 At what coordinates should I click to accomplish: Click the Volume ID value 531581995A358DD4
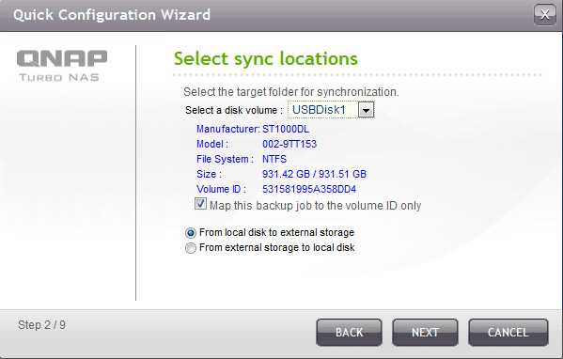[309, 189]
